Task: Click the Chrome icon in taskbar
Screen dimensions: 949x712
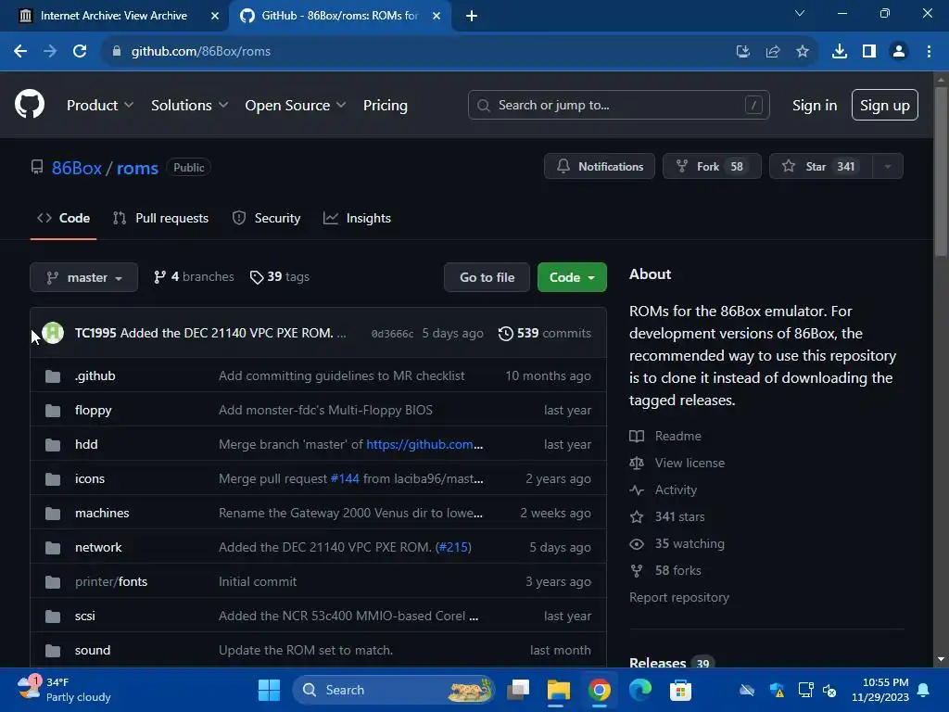Action: (600, 690)
